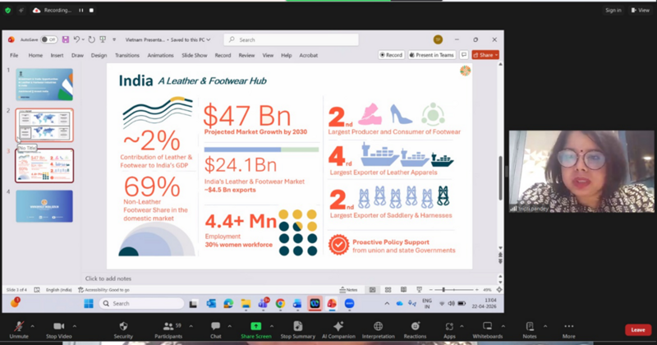Open the Participants panel
657x345 pixels.
(169, 326)
